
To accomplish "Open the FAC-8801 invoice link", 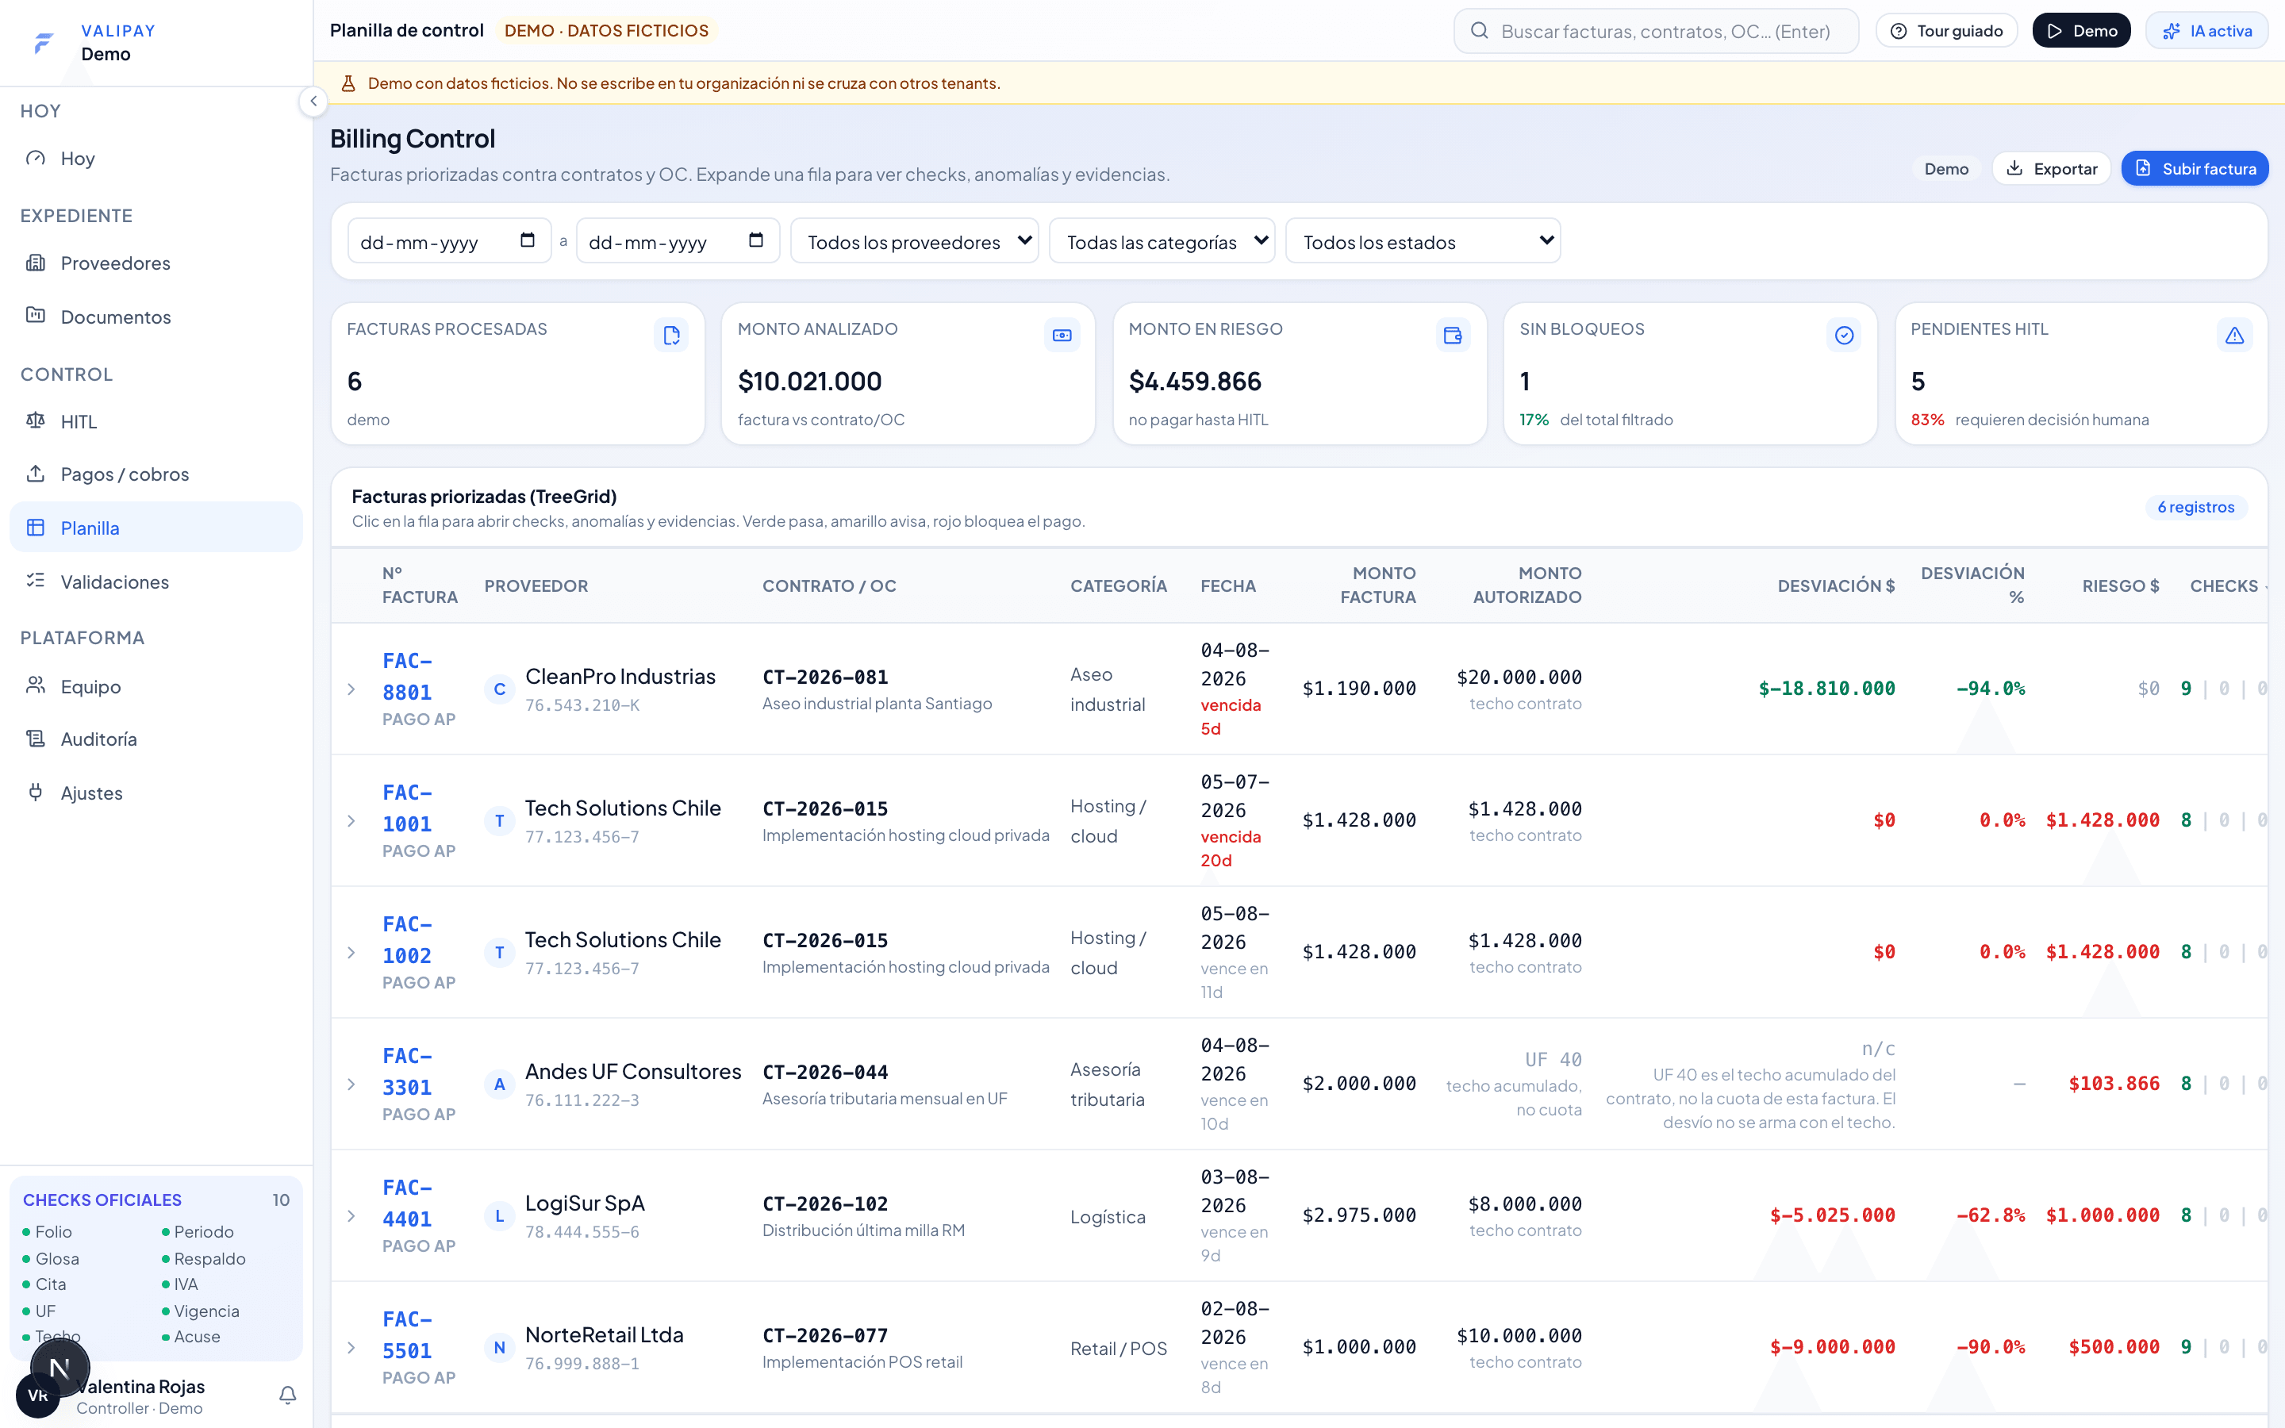I will pos(407,676).
